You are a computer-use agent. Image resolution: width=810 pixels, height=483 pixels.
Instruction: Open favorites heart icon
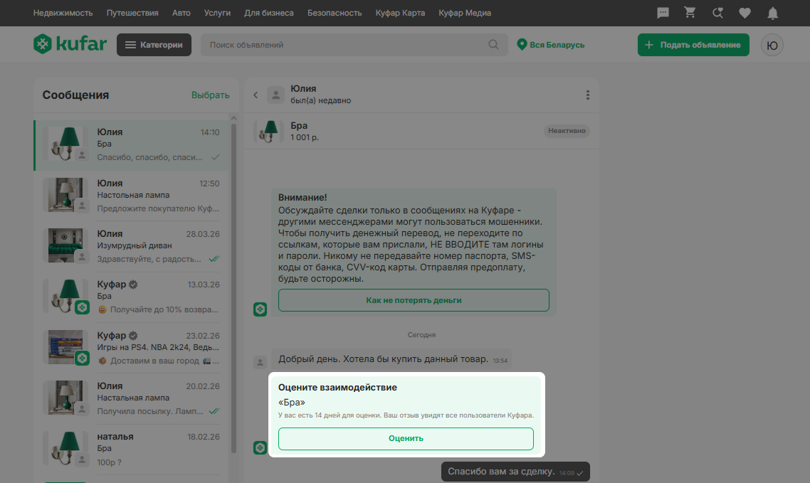[745, 13]
